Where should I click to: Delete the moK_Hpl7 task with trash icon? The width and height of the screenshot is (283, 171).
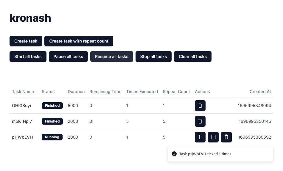[x=200, y=121]
